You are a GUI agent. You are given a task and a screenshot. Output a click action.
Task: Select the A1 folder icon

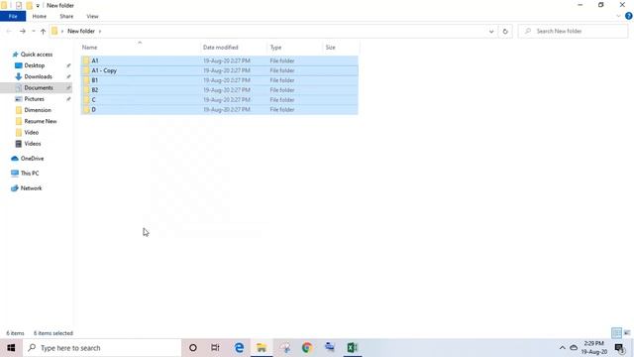[x=86, y=60]
